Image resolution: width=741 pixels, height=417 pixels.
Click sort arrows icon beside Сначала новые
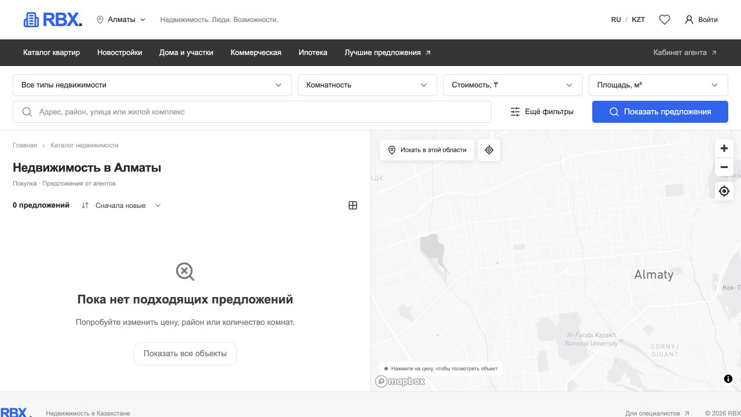85,205
